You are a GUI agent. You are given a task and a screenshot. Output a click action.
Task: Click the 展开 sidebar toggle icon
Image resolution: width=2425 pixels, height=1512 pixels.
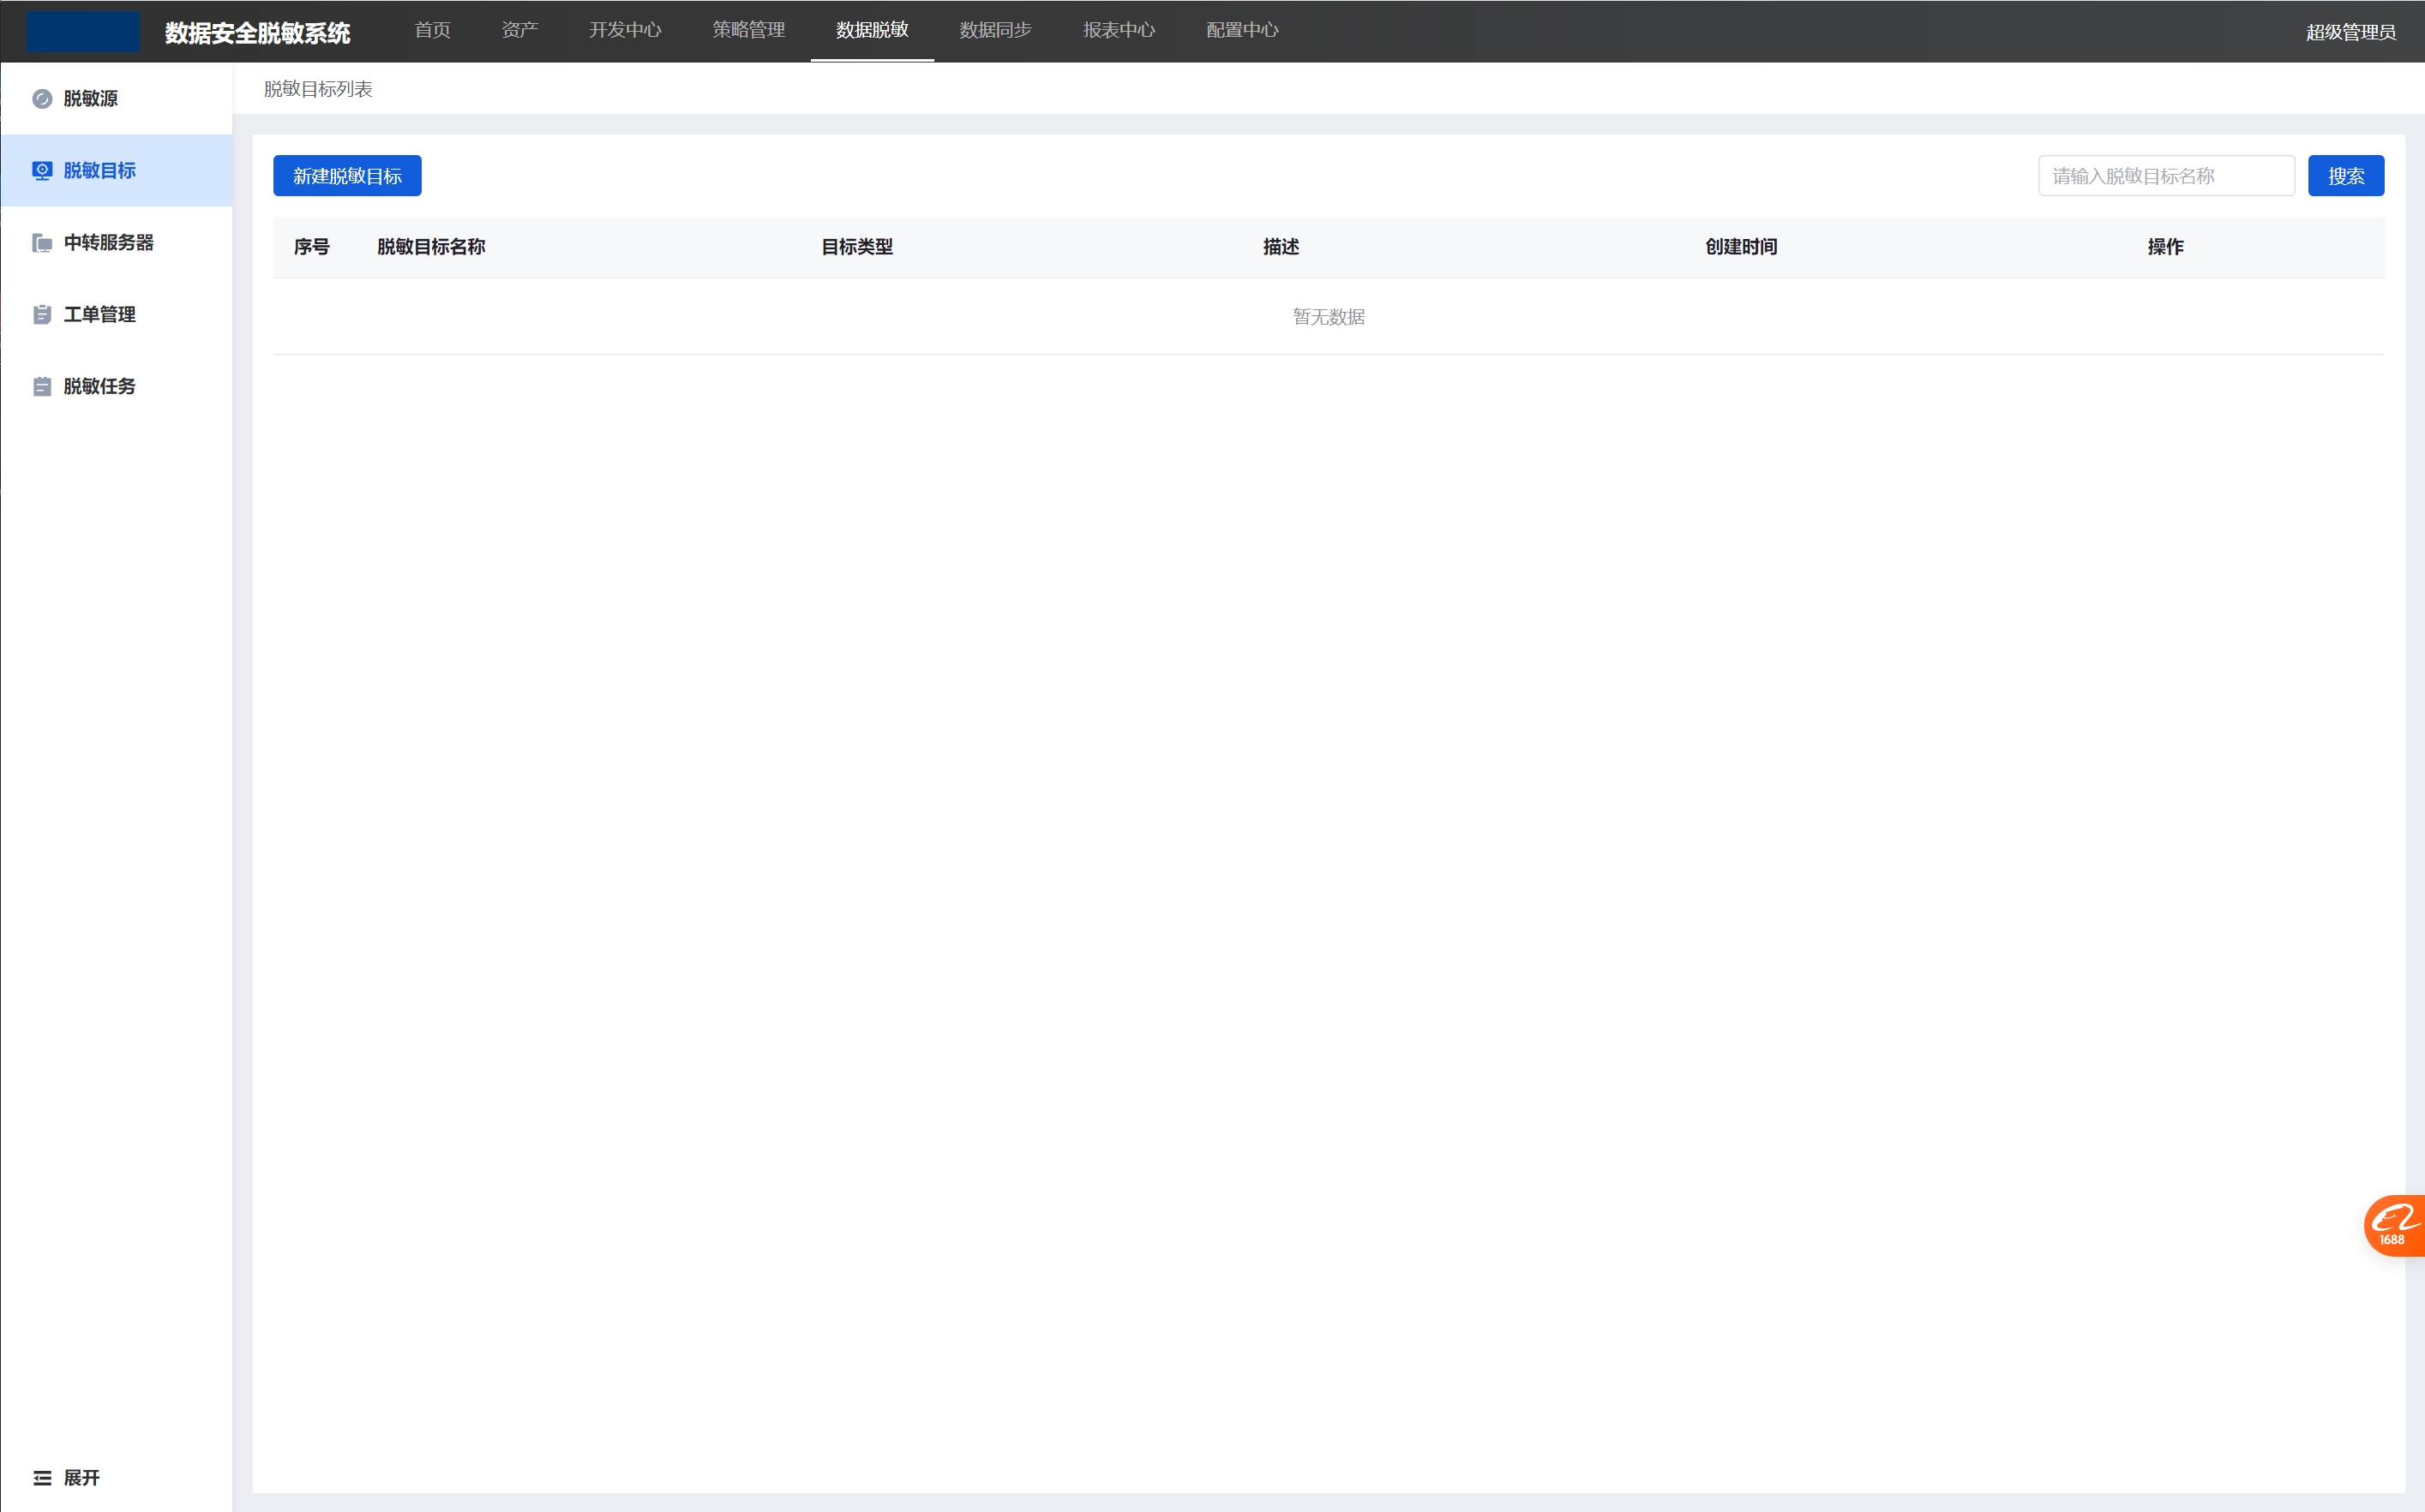pos(42,1478)
